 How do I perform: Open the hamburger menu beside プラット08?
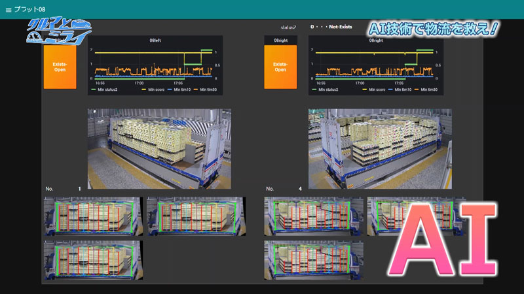tap(9, 10)
